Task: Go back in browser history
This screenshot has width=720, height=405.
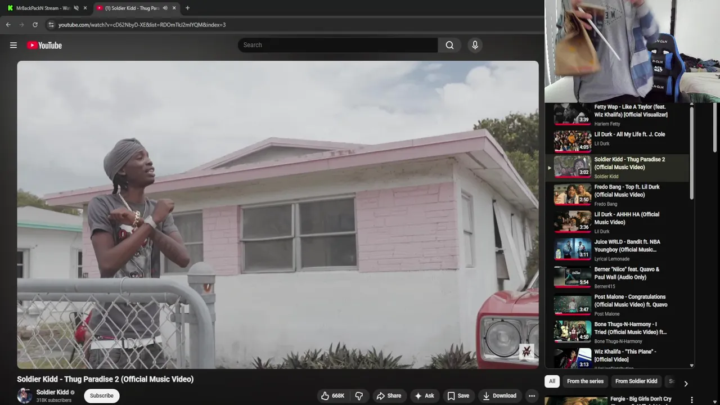Action: tap(8, 25)
